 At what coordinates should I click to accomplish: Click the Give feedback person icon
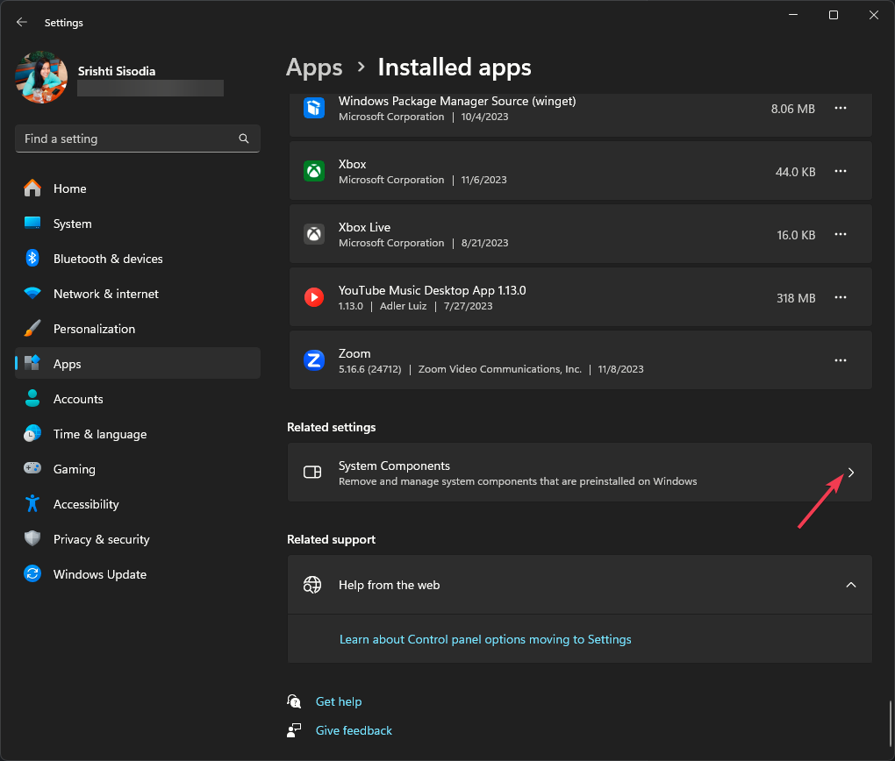coord(294,730)
